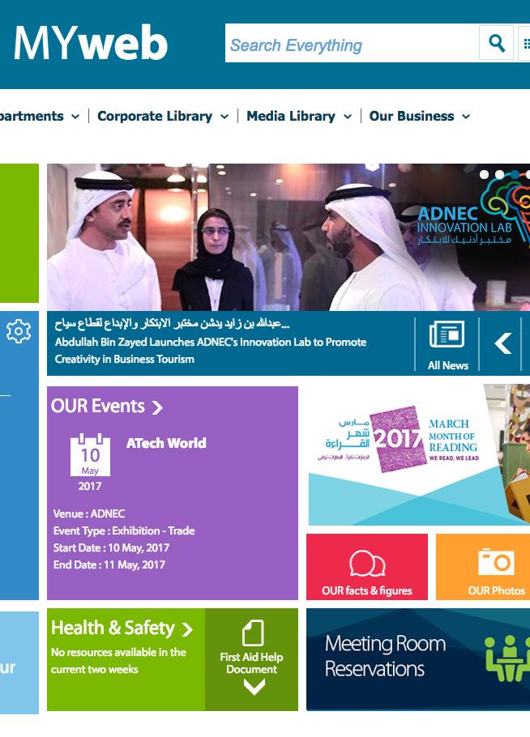Viewport: 530px width, 737px height.
Task: Expand the Corporate Library chevron
Action: tap(224, 117)
